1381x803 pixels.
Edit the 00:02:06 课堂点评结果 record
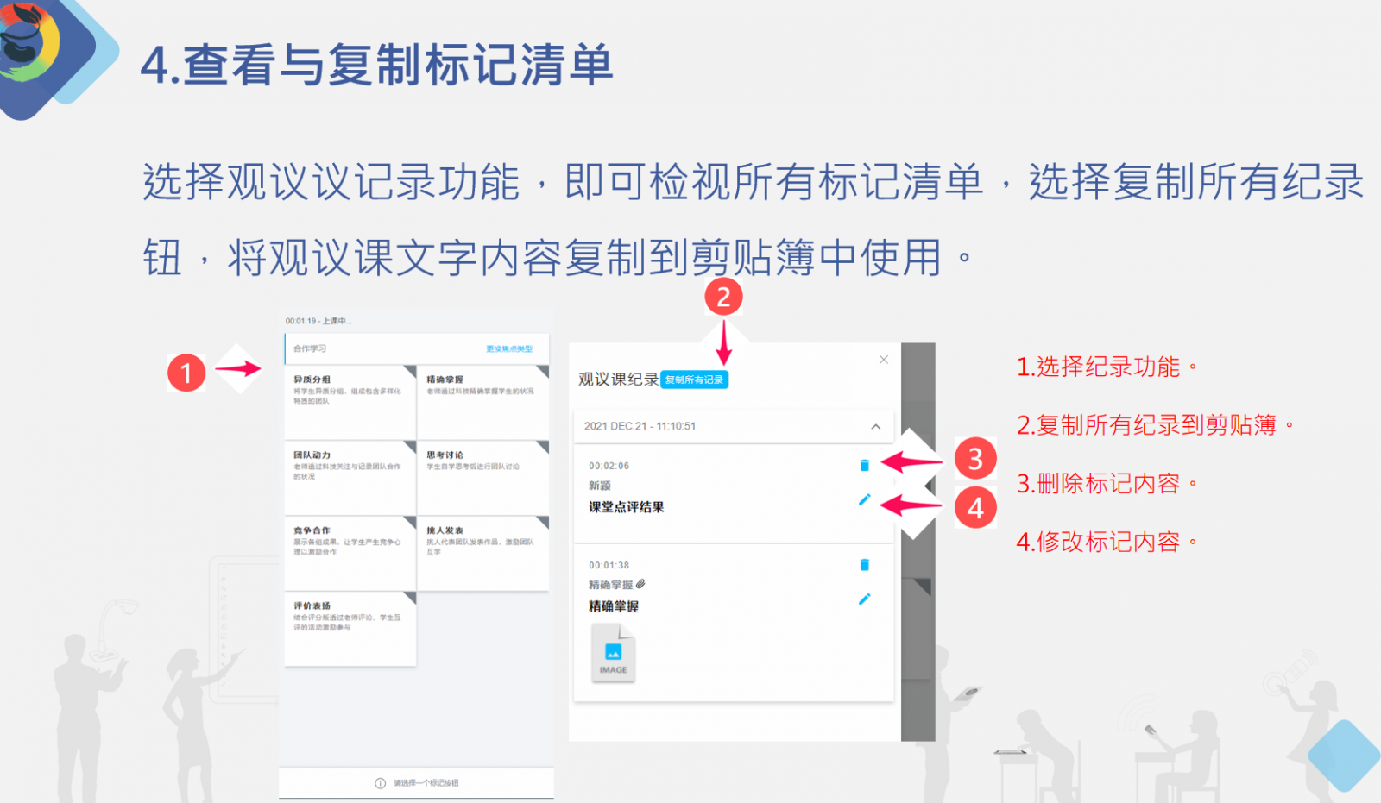[x=864, y=499]
